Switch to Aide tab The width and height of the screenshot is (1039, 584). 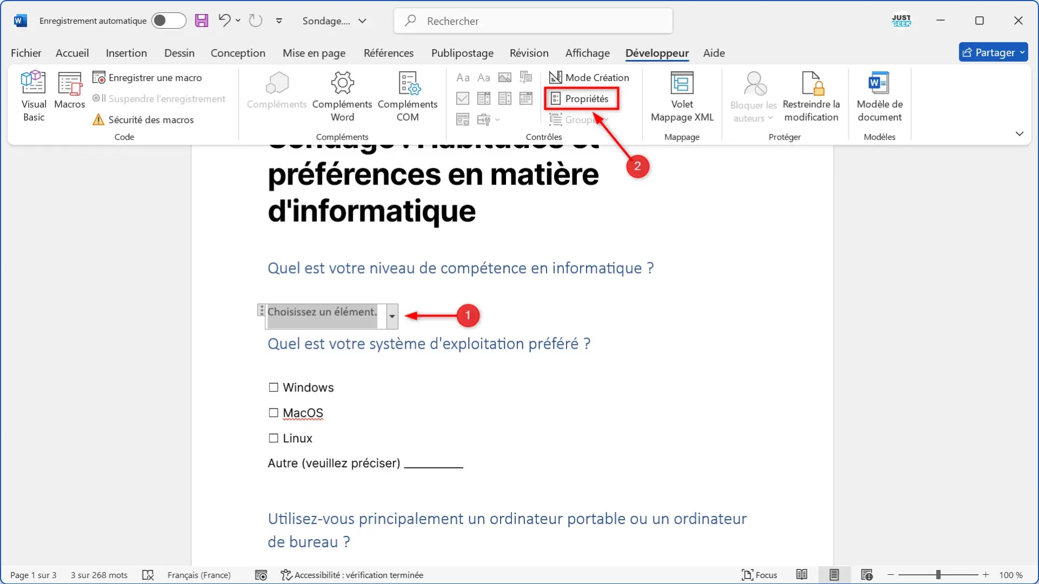pyautogui.click(x=714, y=53)
